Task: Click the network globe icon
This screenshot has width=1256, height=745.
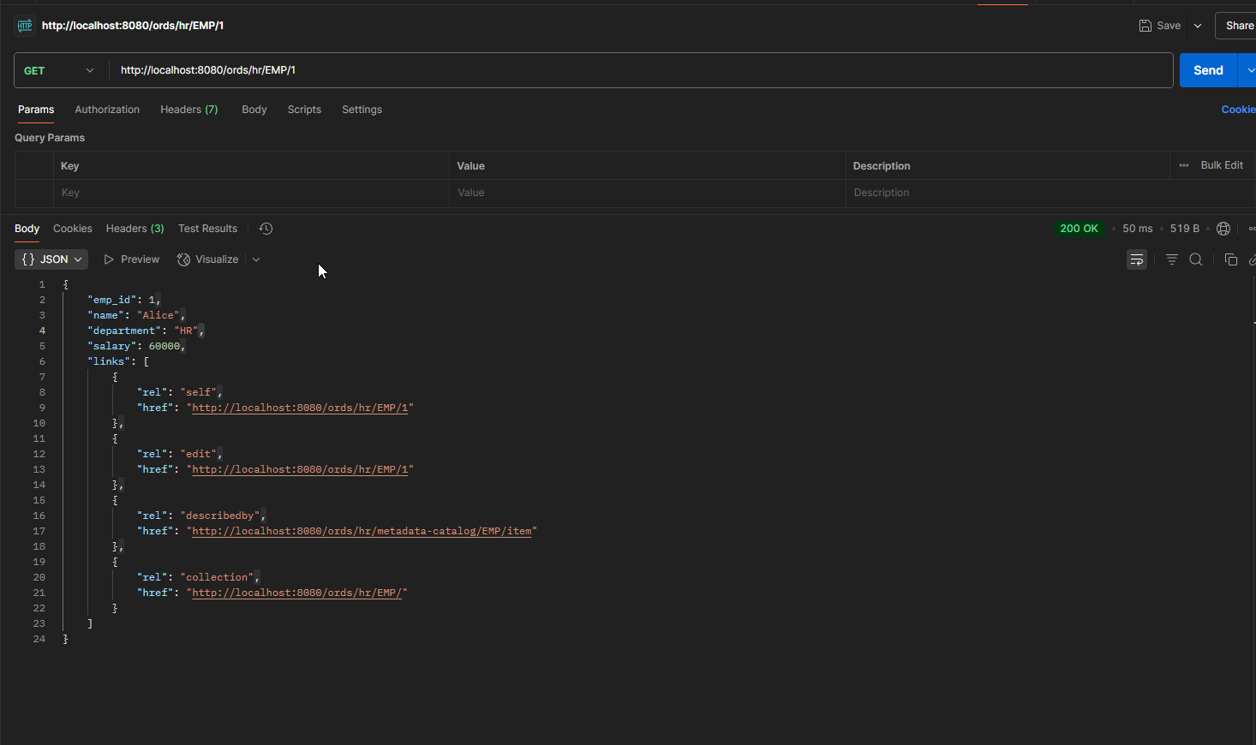Action: tap(1223, 229)
